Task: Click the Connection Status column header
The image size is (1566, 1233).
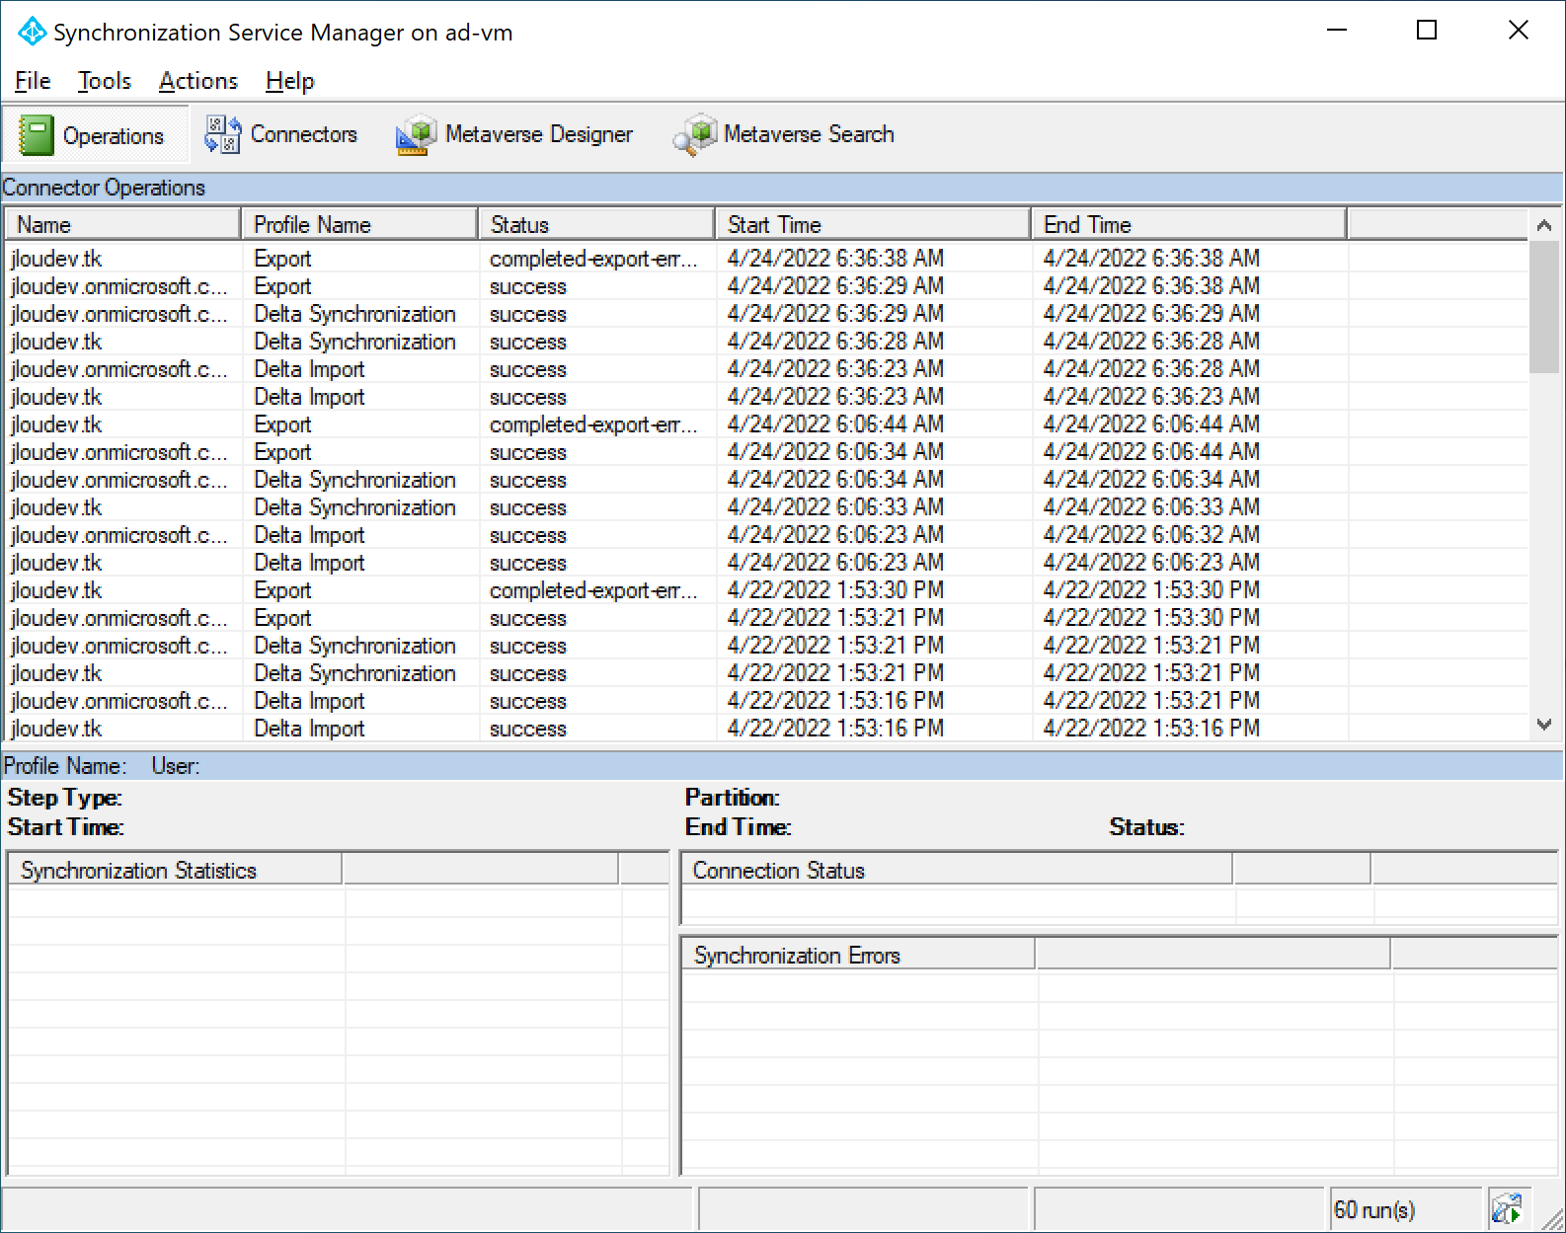Action: pos(957,870)
